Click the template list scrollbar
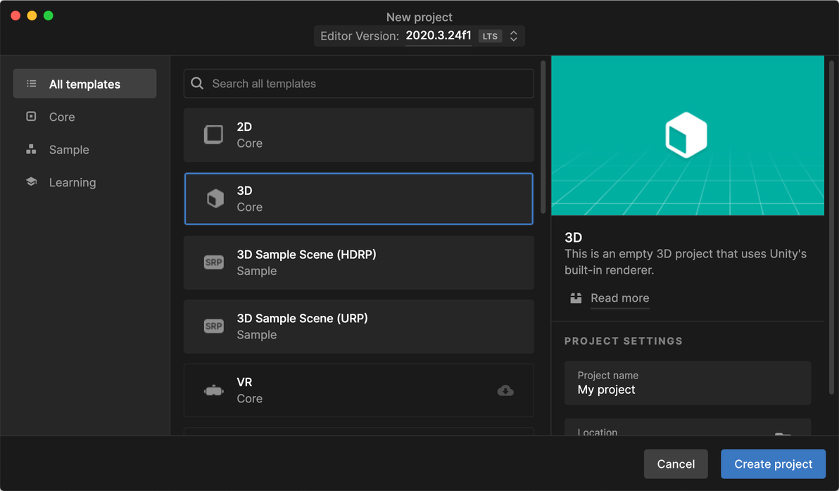Screen dimensions: 839x491 [x=543, y=137]
